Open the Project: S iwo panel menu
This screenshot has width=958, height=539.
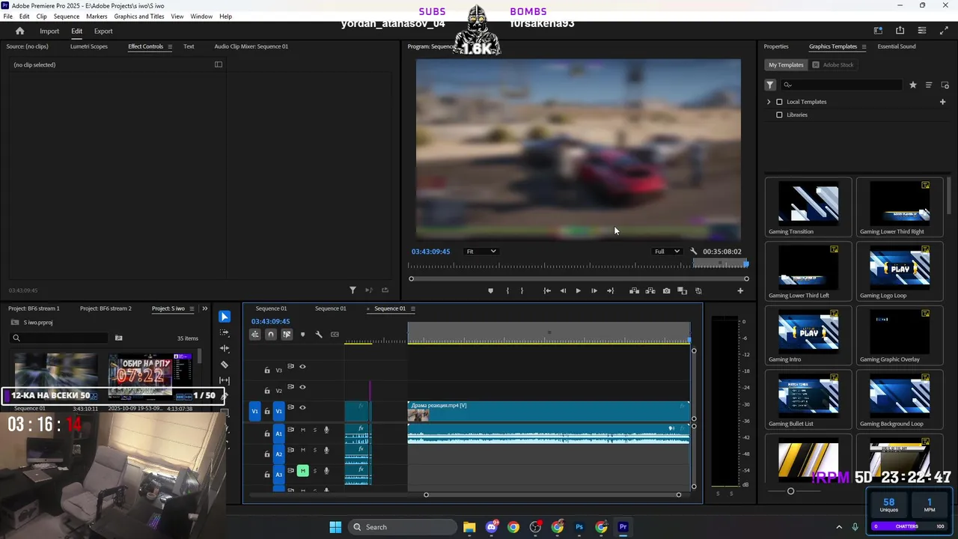(192, 308)
